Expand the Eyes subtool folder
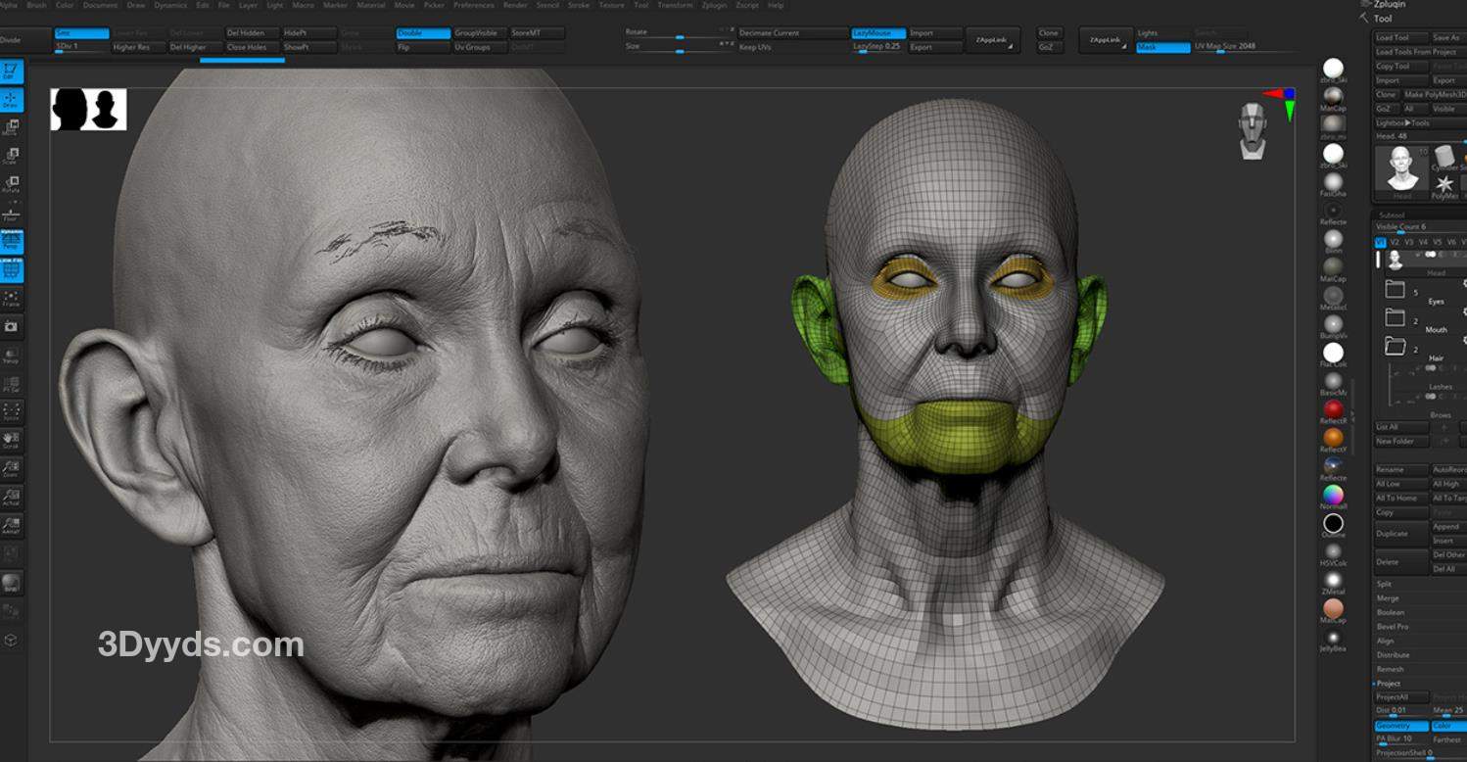The width and height of the screenshot is (1467, 762). 1396,290
